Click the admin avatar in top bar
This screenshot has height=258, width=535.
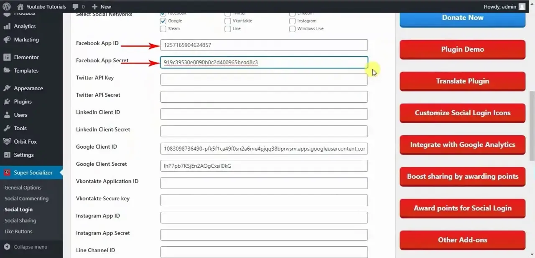pyautogui.click(x=522, y=7)
